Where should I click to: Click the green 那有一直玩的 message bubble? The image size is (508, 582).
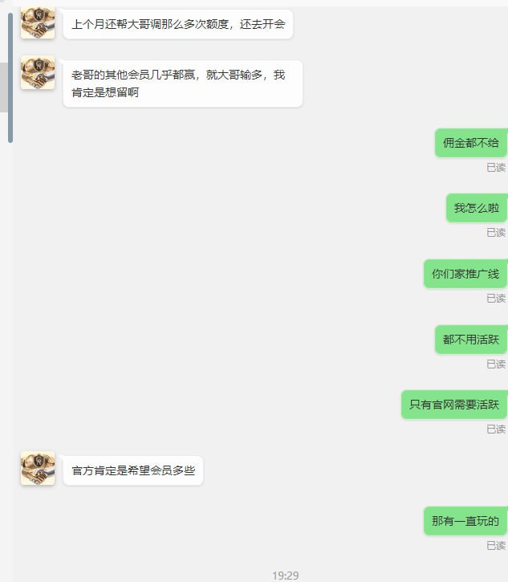click(465, 521)
